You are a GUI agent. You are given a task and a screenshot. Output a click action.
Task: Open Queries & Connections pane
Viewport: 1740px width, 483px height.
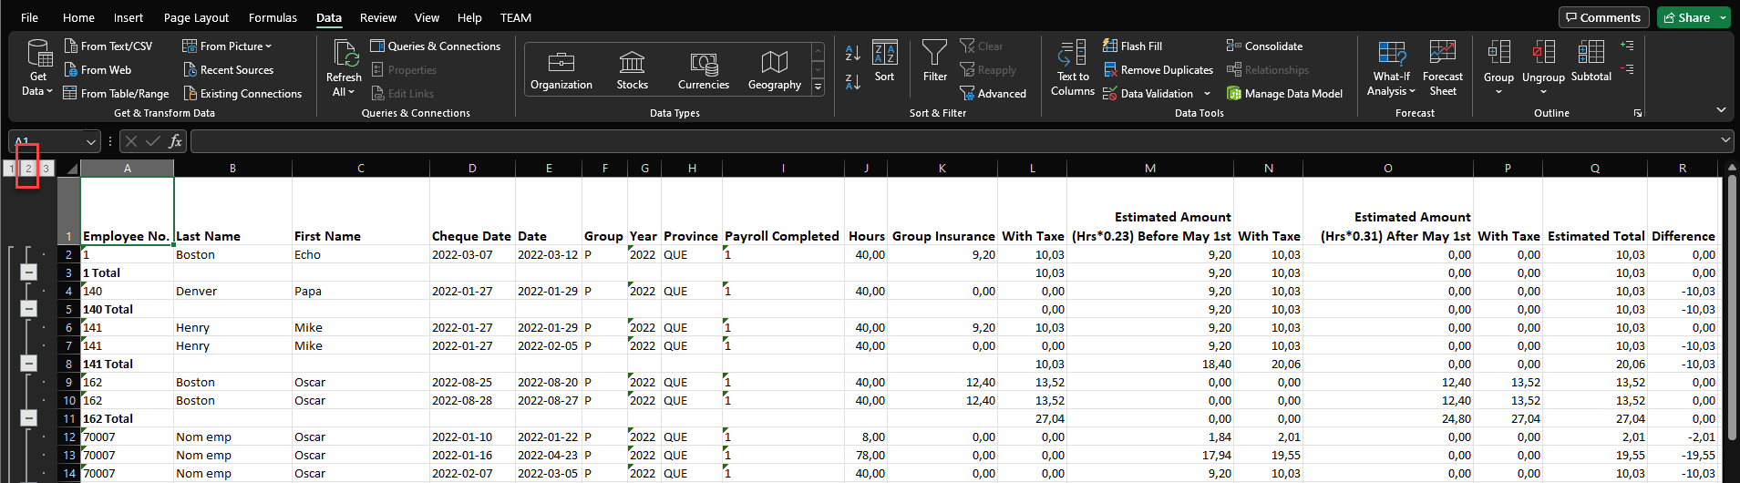[436, 46]
